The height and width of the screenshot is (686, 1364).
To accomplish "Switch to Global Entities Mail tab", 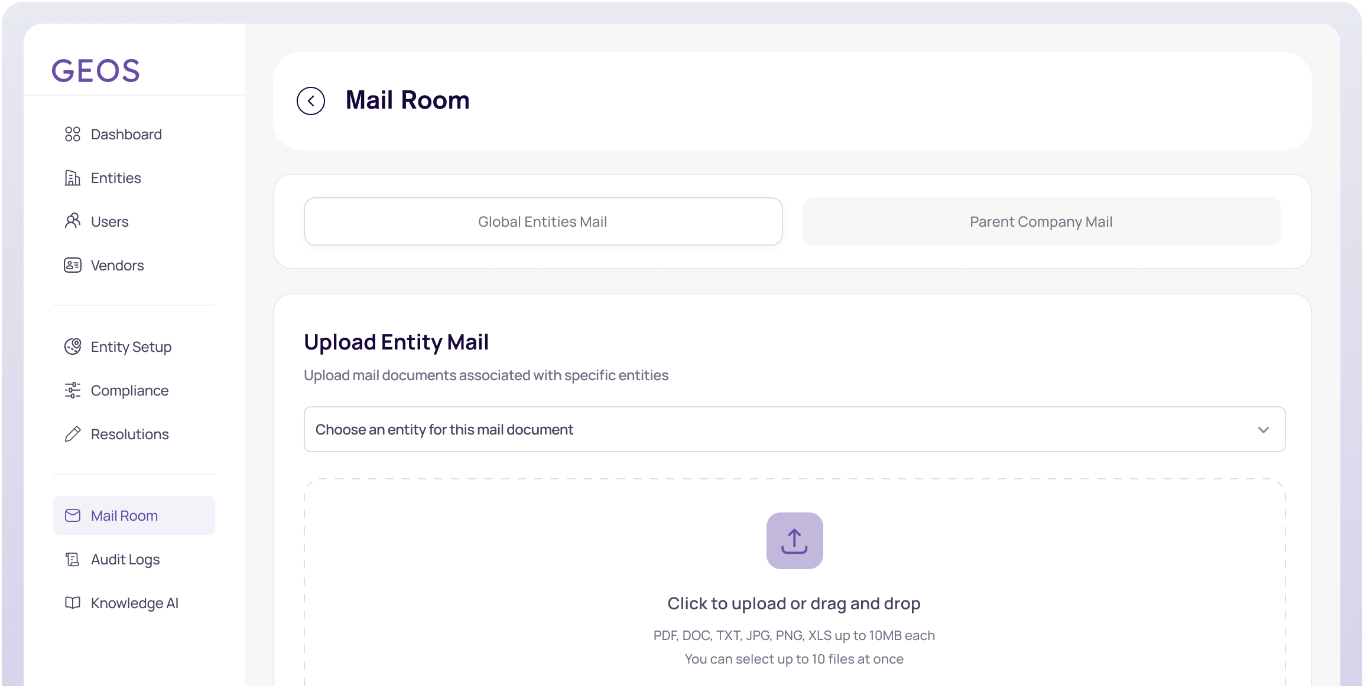I will click(543, 222).
